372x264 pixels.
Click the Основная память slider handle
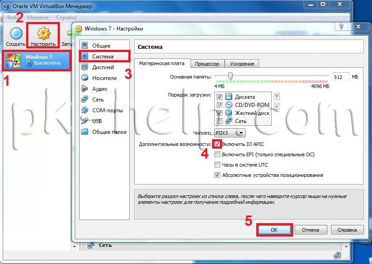pos(230,76)
